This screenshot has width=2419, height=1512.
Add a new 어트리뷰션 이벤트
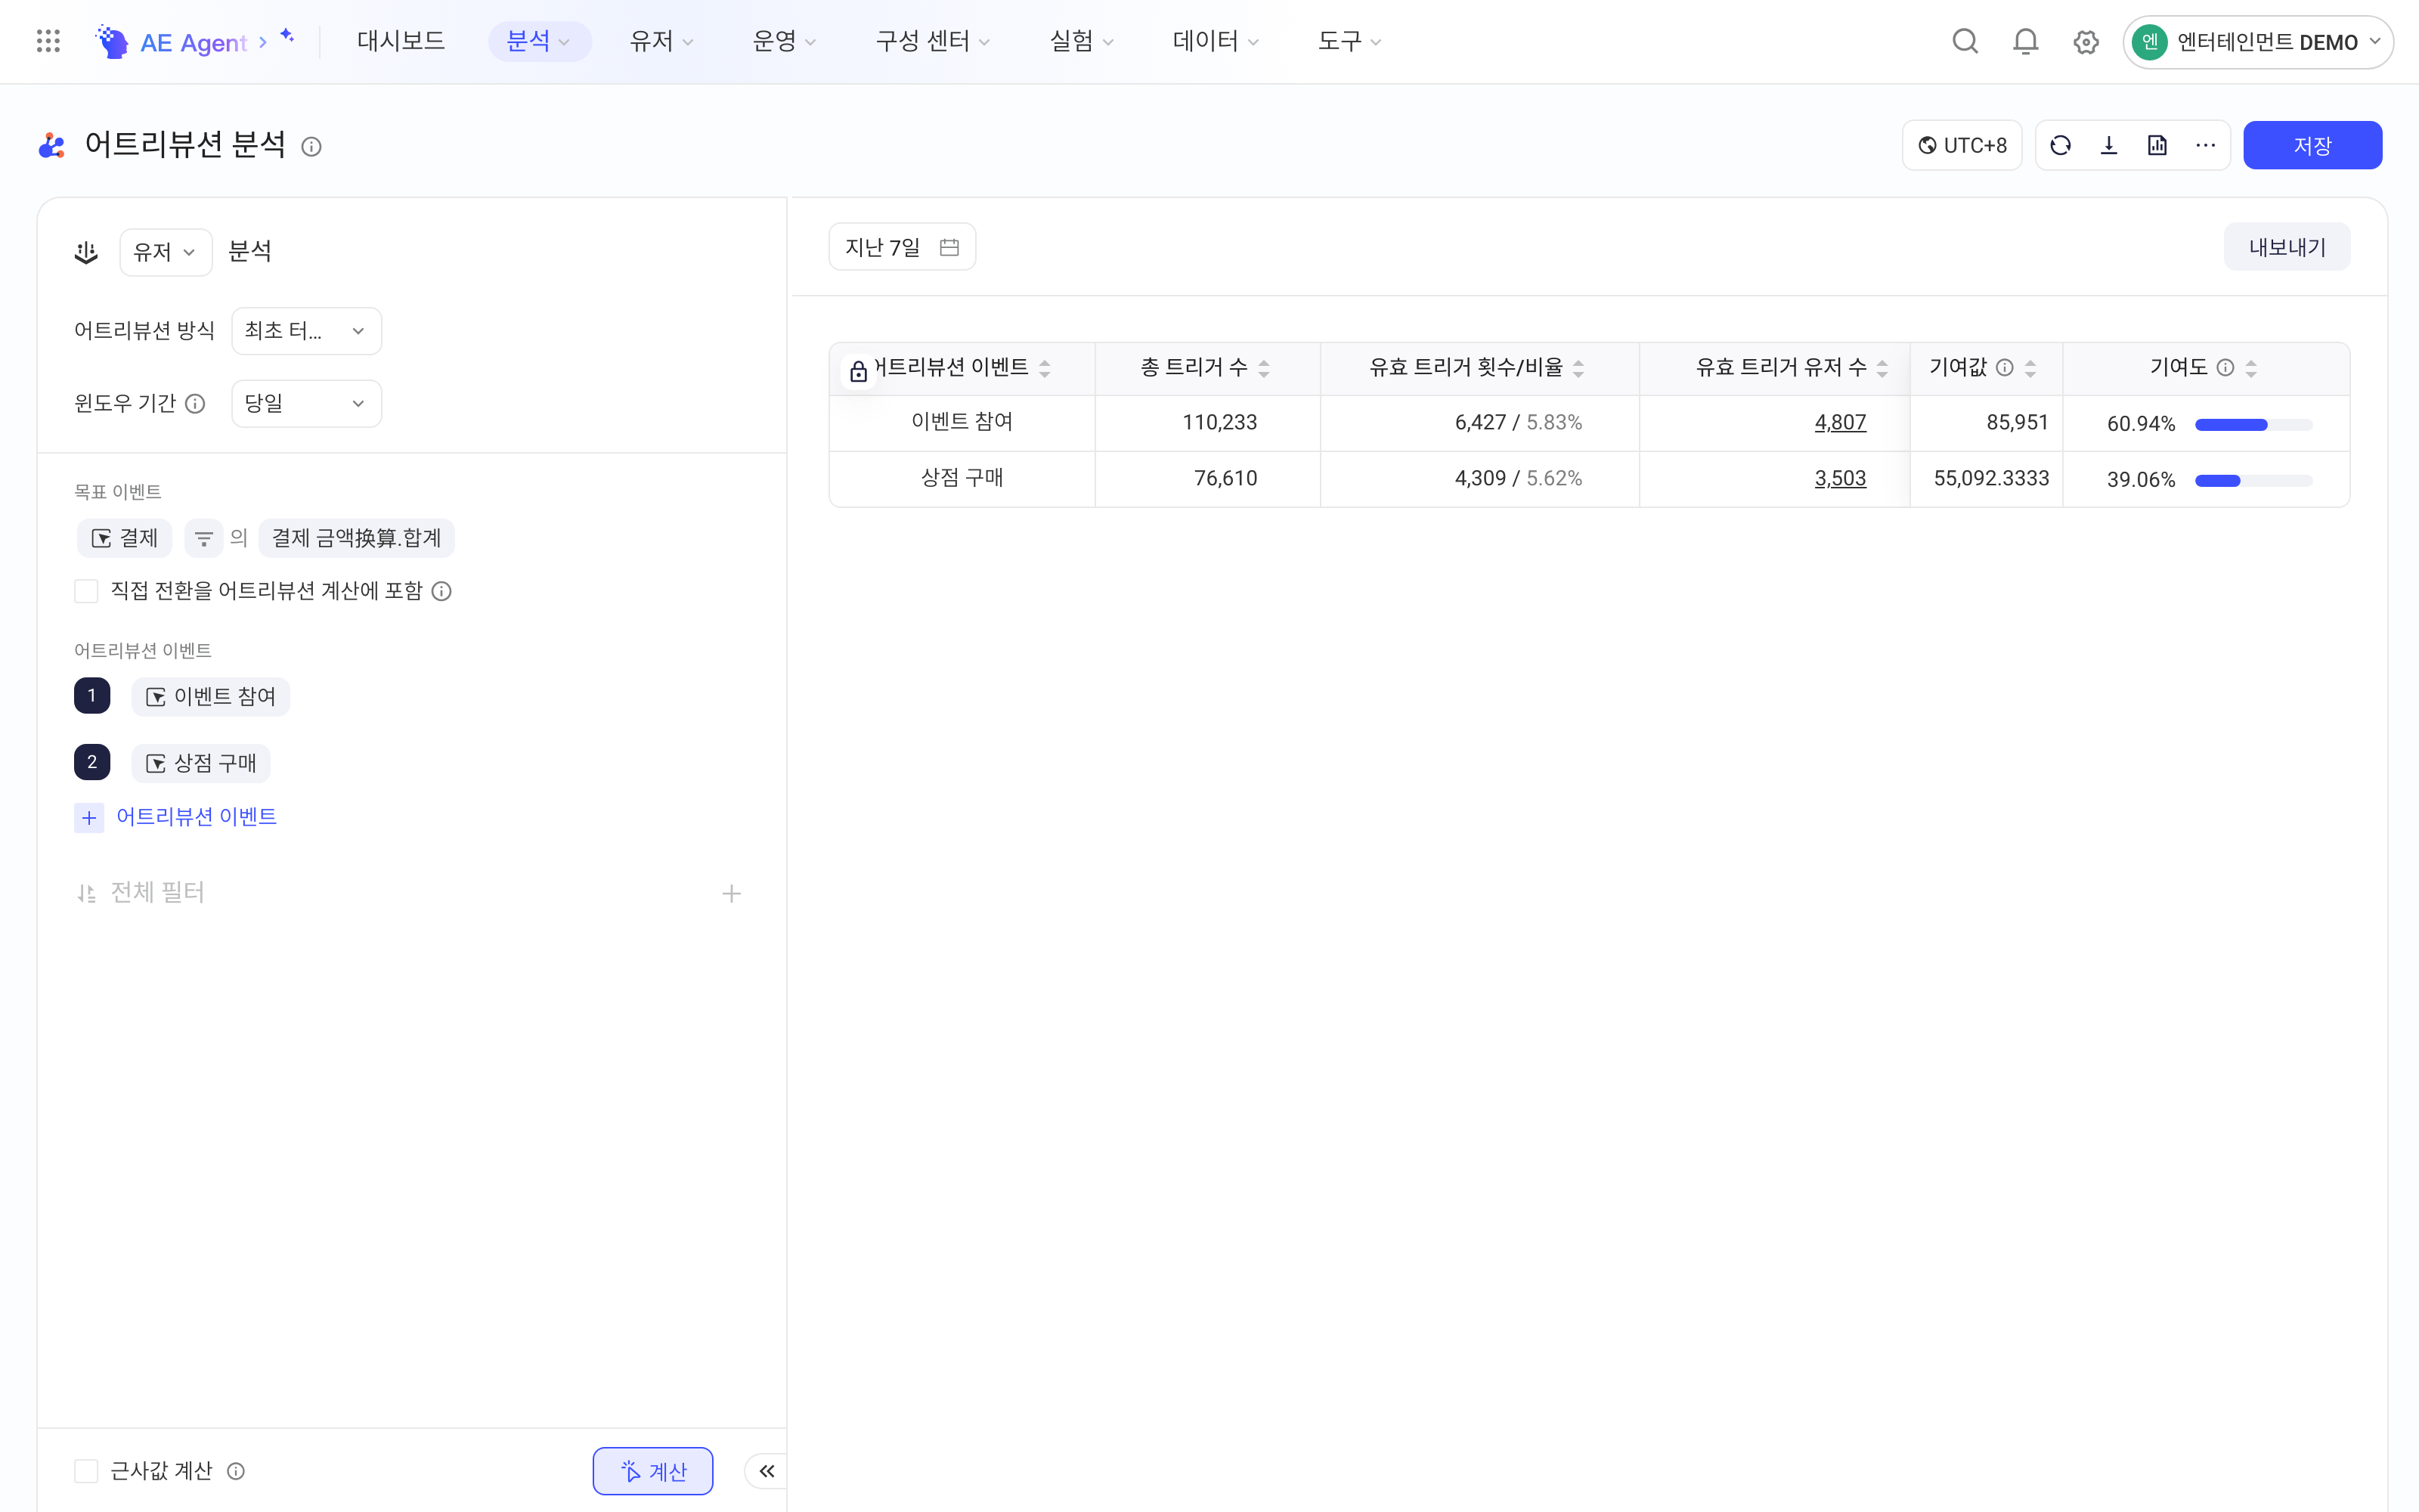coord(176,817)
